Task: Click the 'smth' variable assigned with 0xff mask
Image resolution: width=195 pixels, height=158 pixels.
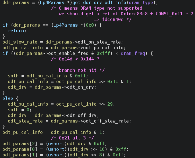Action: [x=13, y=76]
